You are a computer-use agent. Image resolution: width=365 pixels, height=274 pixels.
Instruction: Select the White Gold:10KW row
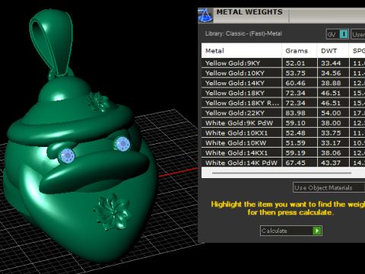pyautogui.click(x=283, y=143)
